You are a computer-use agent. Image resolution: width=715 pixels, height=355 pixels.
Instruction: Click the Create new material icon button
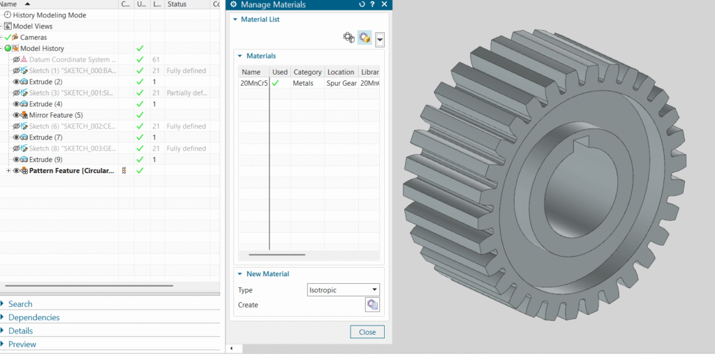(x=372, y=304)
